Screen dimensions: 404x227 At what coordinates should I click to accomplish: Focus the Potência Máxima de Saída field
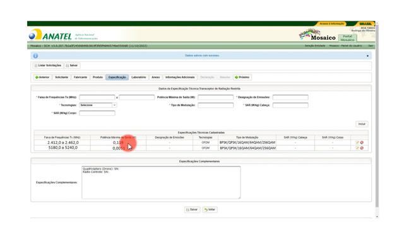pos(215,97)
